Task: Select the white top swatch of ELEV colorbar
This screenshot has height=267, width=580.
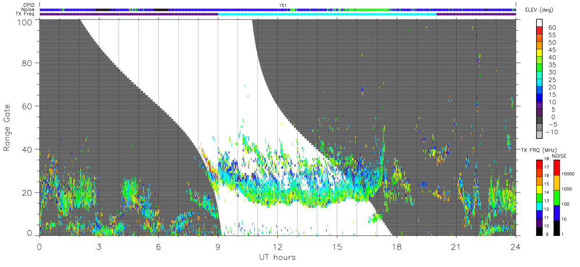Action: [x=540, y=23]
